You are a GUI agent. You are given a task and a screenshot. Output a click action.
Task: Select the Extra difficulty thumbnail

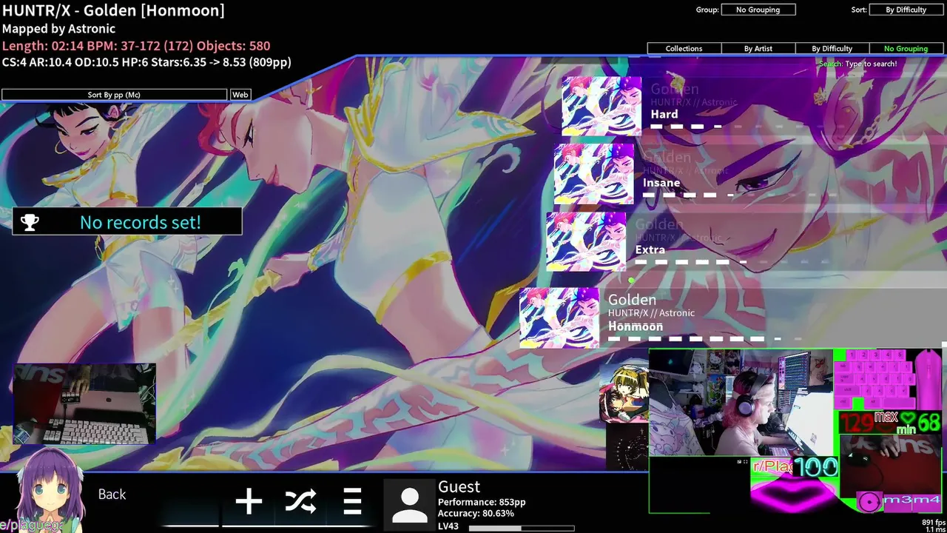coord(586,241)
